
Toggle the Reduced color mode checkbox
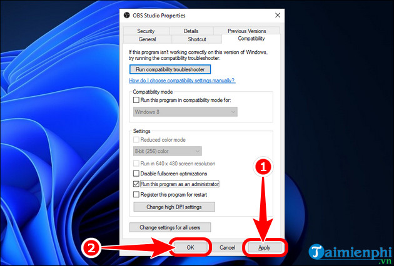click(136, 140)
